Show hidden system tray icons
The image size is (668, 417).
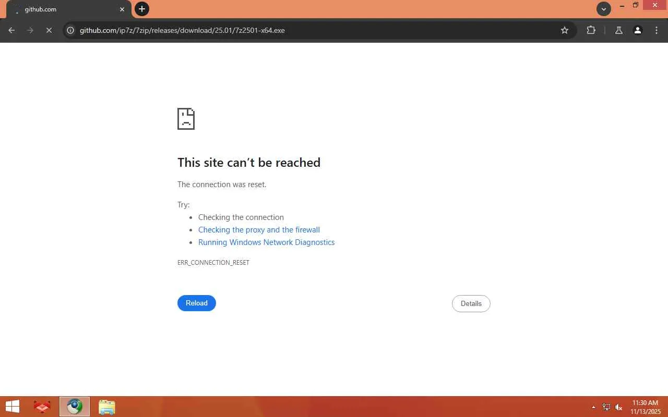(x=593, y=407)
